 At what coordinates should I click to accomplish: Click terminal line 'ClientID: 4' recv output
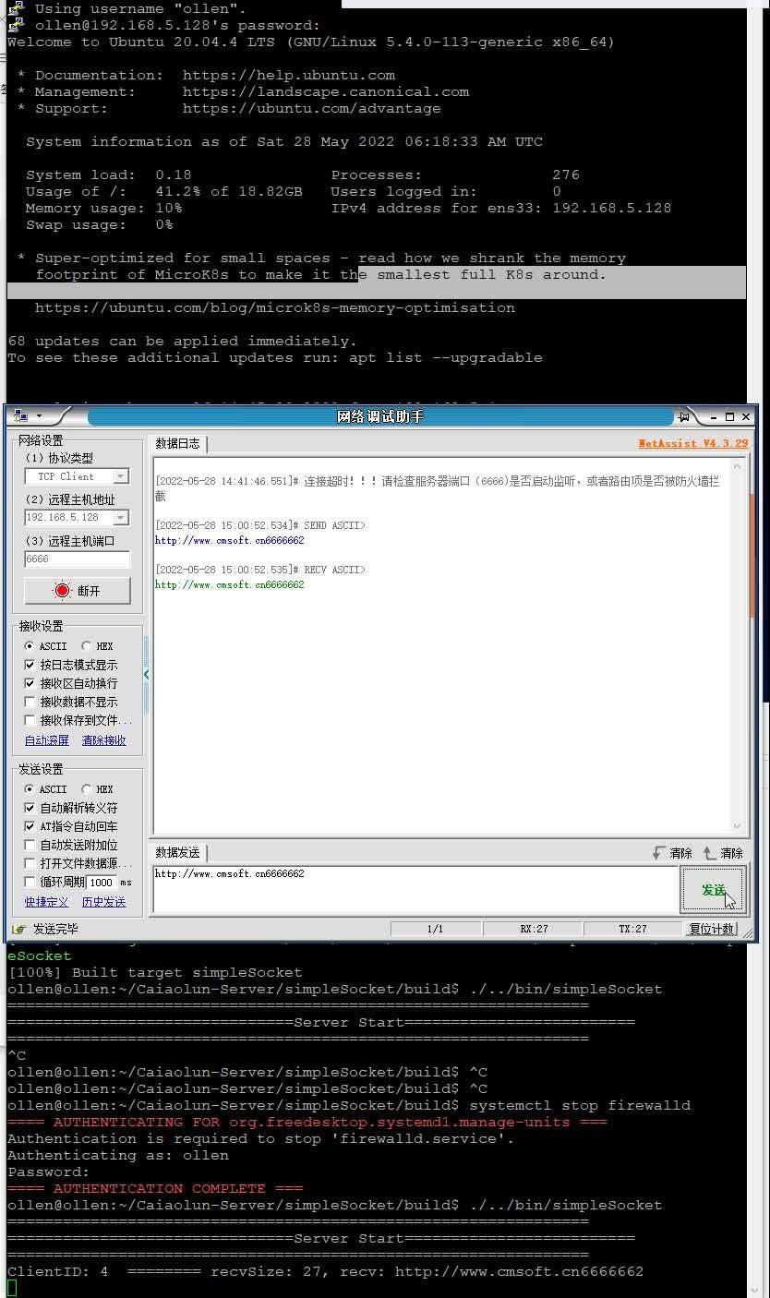[x=325, y=1271]
